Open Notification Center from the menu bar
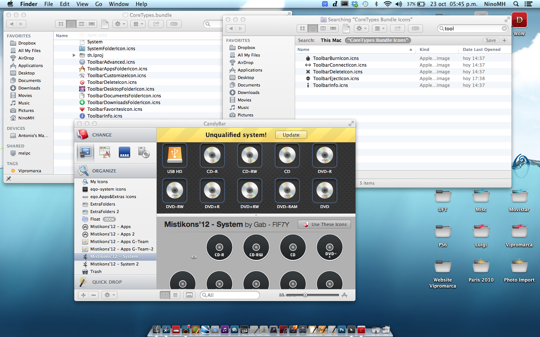This screenshot has height=337, width=540. pyautogui.click(x=528, y=4)
